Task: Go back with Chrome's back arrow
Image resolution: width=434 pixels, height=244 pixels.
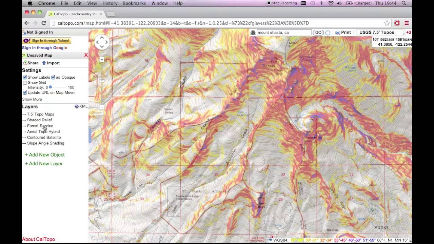Action: (x=27, y=23)
